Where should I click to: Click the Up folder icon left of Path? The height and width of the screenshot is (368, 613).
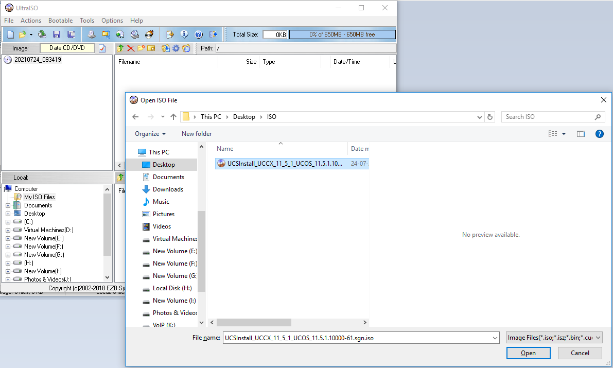point(120,48)
